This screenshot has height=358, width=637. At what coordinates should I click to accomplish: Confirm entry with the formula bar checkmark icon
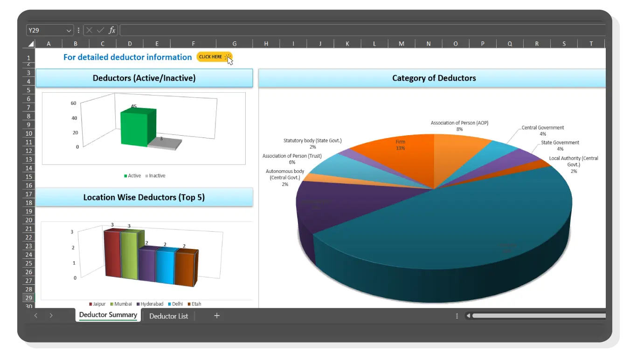click(x=100, y=30)
